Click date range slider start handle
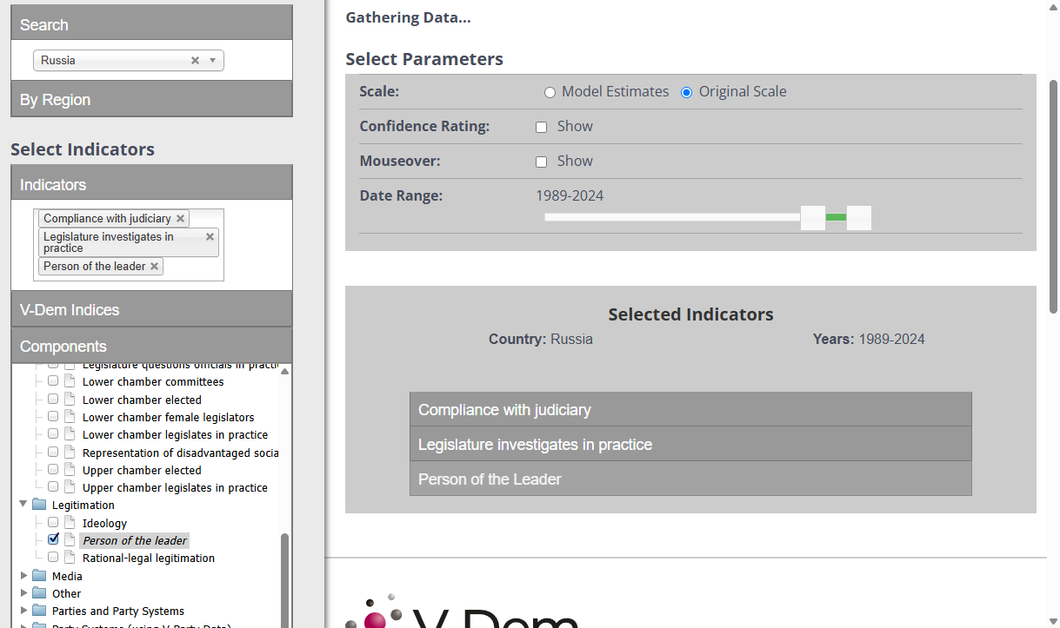This screenshot has height=628, width=1060. pos(813,218)
